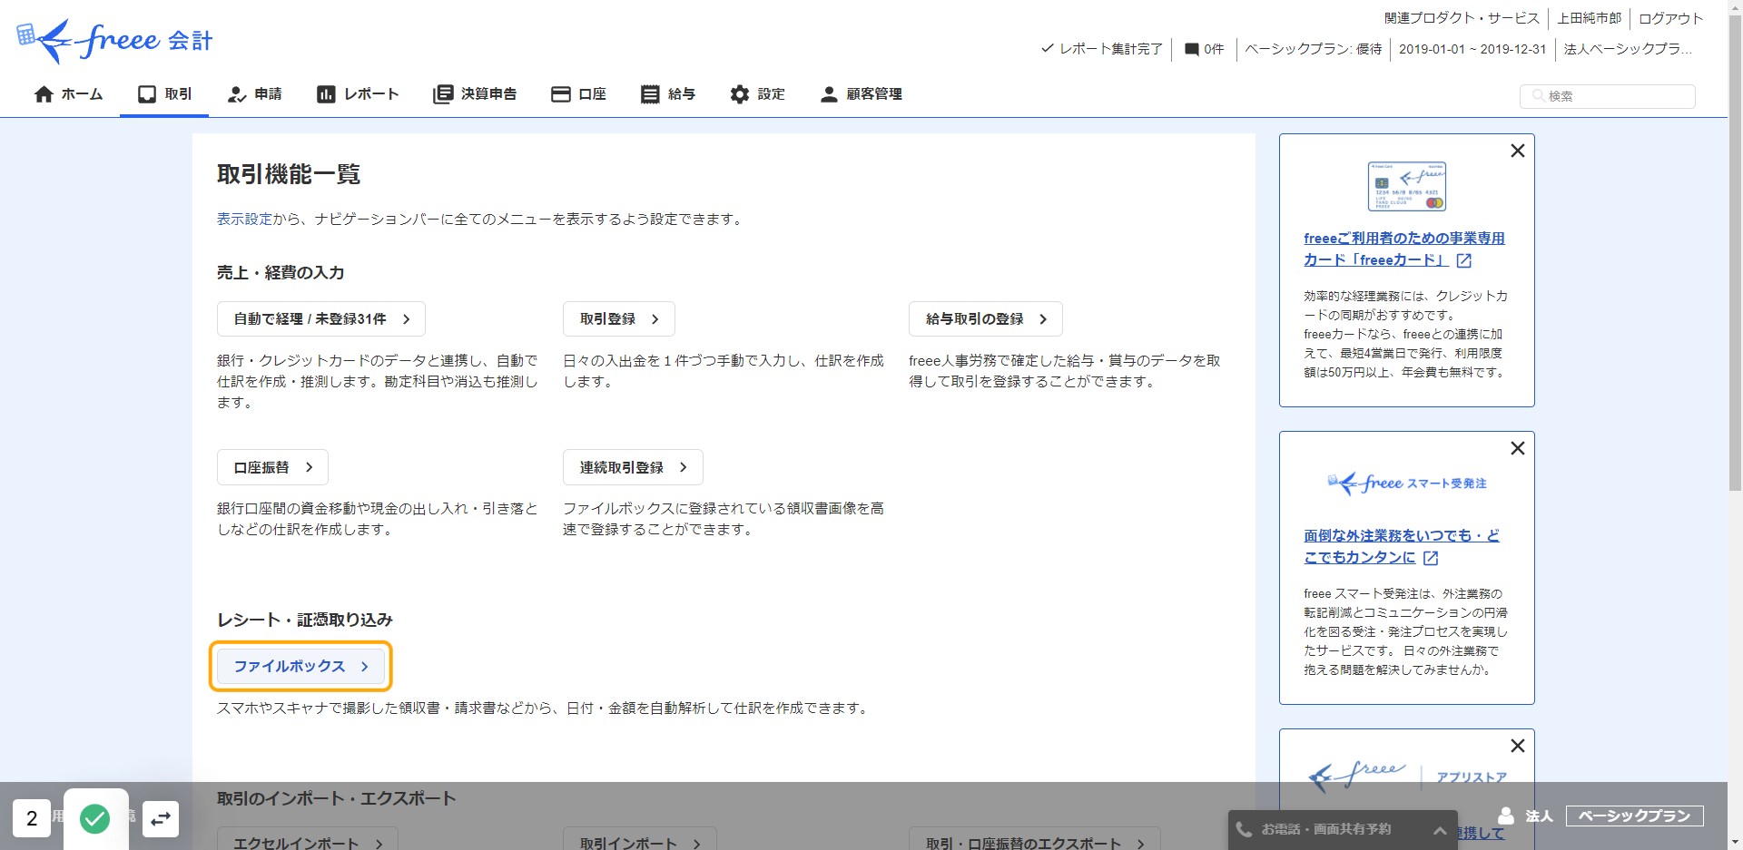
Task: Click the freee card image thumbnail
Action: [1407, 186]
